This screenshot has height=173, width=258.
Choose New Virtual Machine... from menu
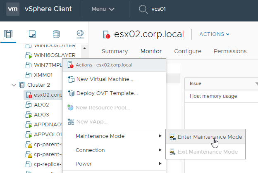pyautogui.click(x=114, y=79)
